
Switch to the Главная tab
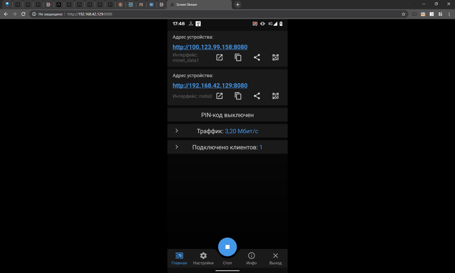179,259
